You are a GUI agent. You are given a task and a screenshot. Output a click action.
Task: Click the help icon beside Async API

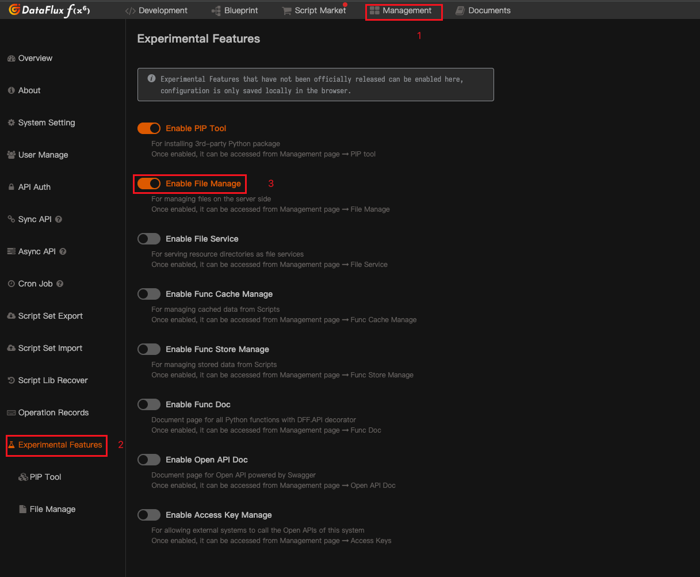[x=63, y=251]
